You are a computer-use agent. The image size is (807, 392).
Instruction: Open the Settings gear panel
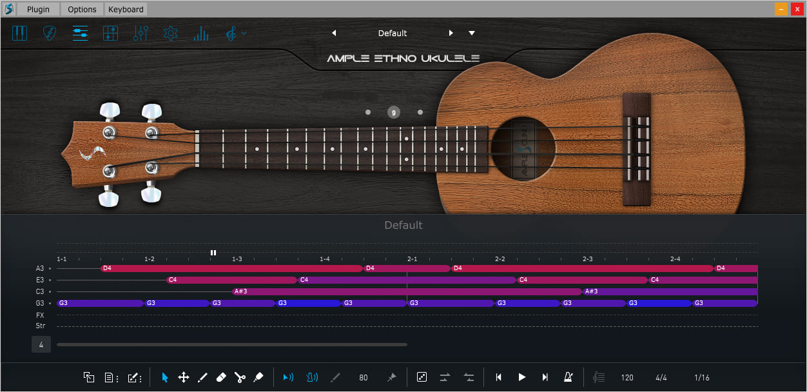[171, 33]
